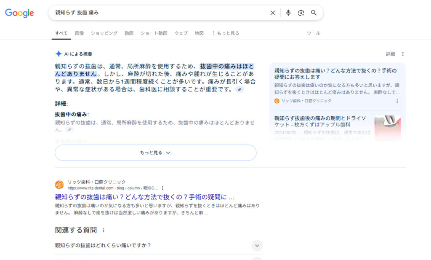Open result 親知らずの抜歯は痛い？どんな方法で抜くの？
Image resolution: width=431 pixels, height=260 pixels.
click(144, 197)
